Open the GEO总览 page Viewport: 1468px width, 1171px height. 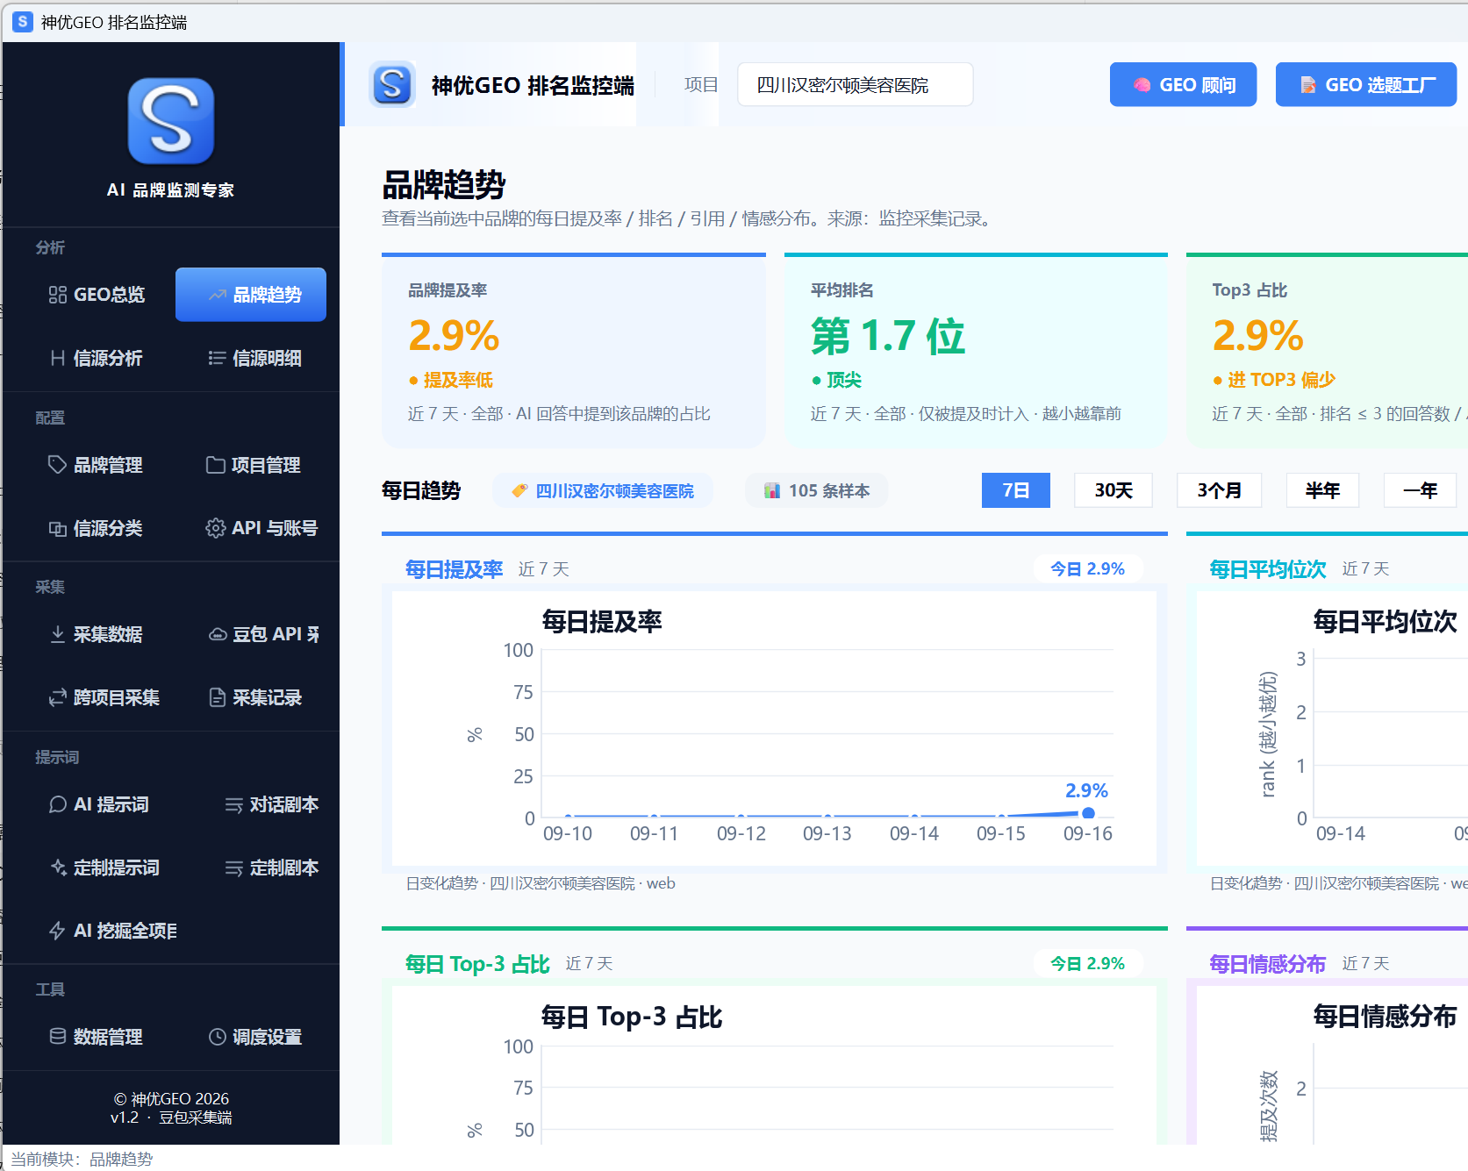tap(97, 295)
